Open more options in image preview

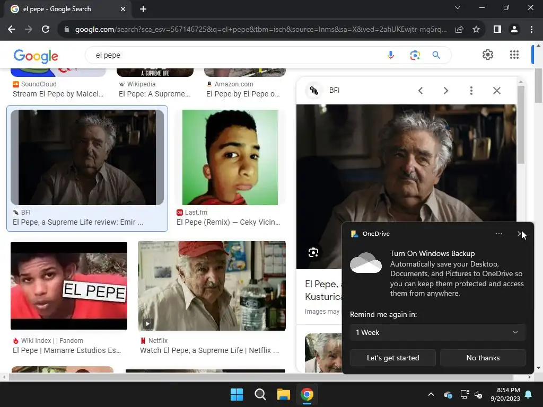coord(471,91)
